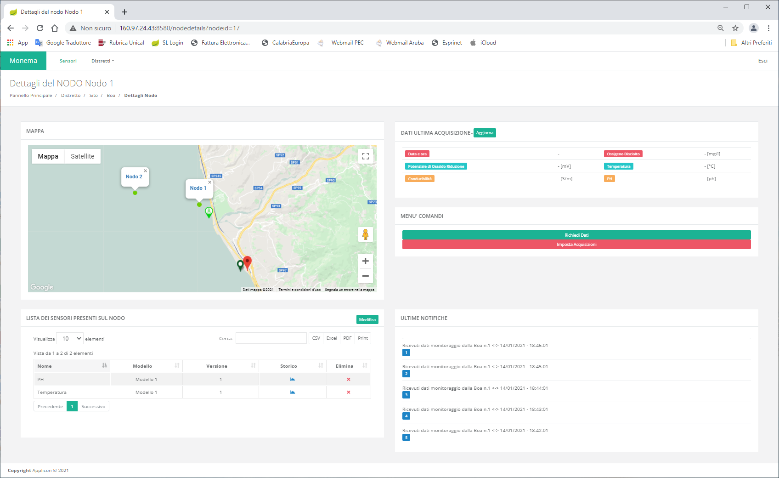The width and height of the screenshot is (779, 478).
Task: Switch map to Satellite view
Action: click(x=83, y=156)
